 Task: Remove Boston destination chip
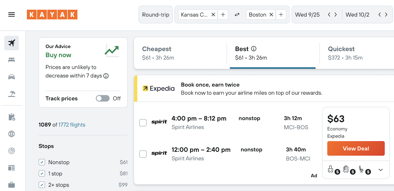pos(271,14)
